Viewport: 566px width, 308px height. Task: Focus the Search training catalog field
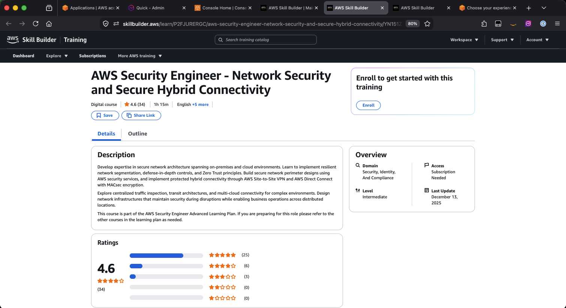pos(266,40)
